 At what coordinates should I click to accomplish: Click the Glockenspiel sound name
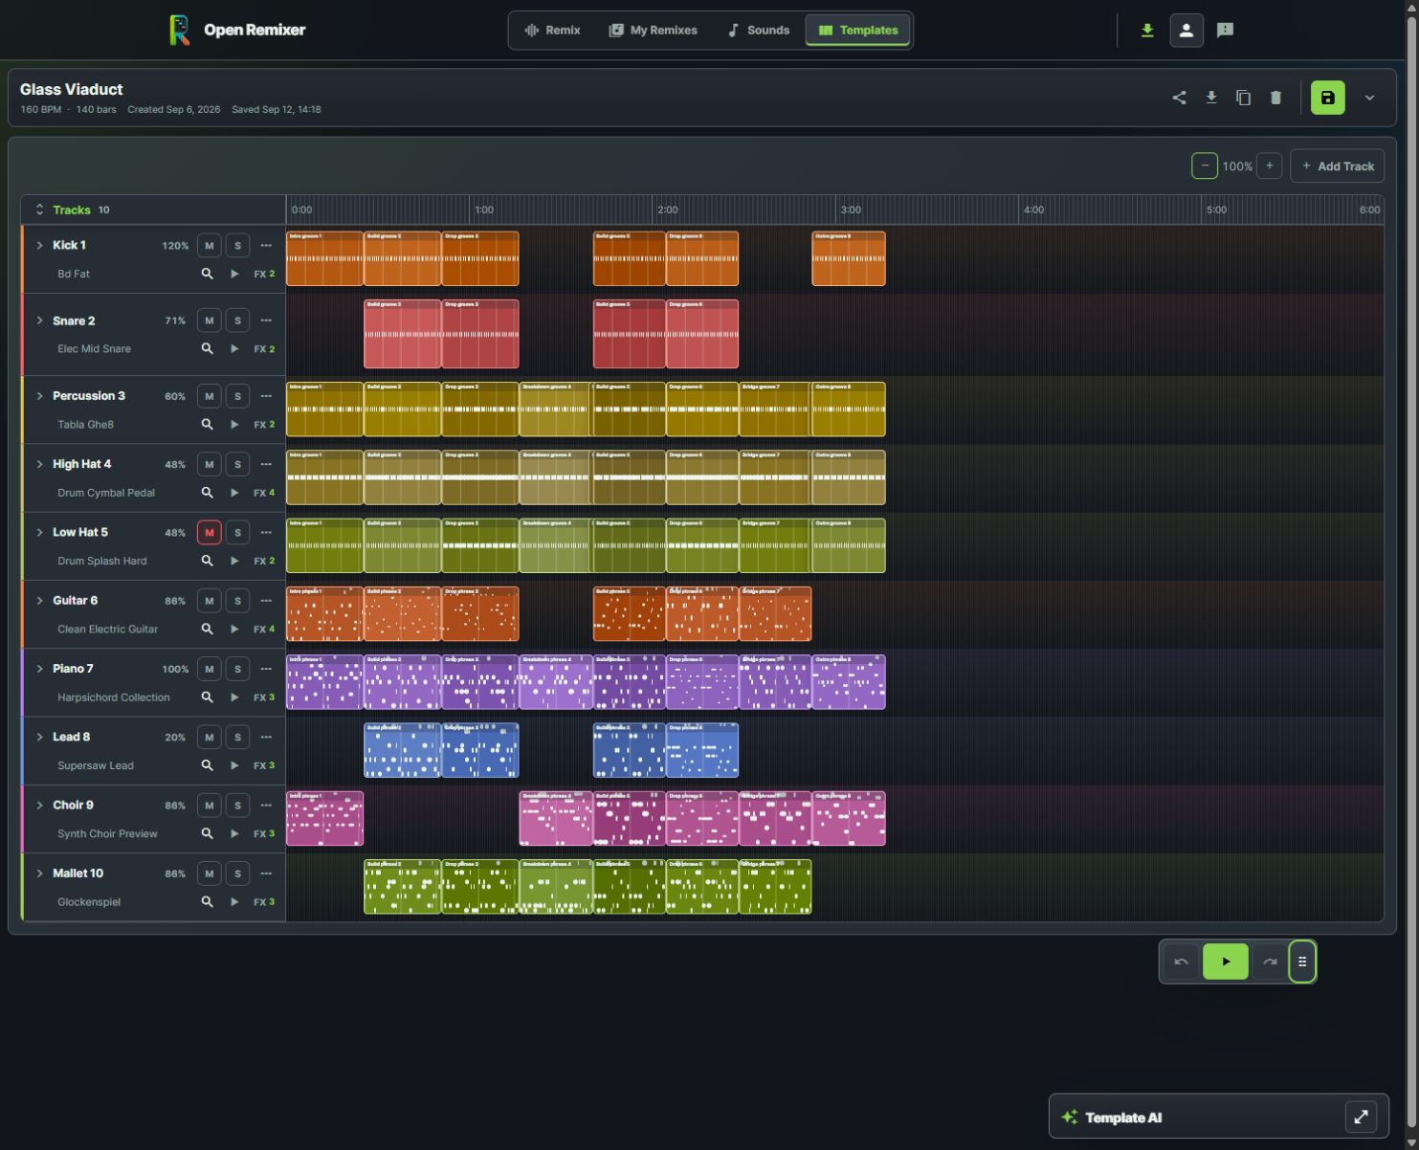(89, 902)
